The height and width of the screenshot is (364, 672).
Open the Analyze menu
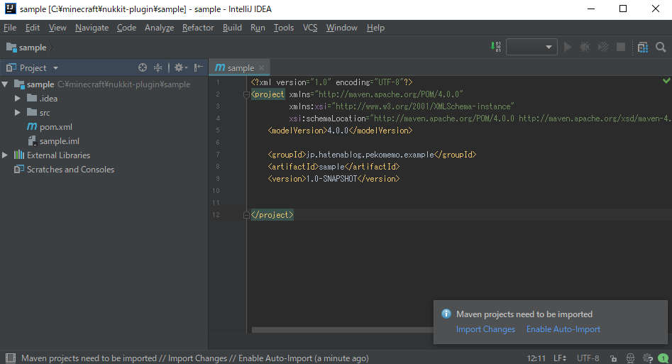(x=159, y=28)
